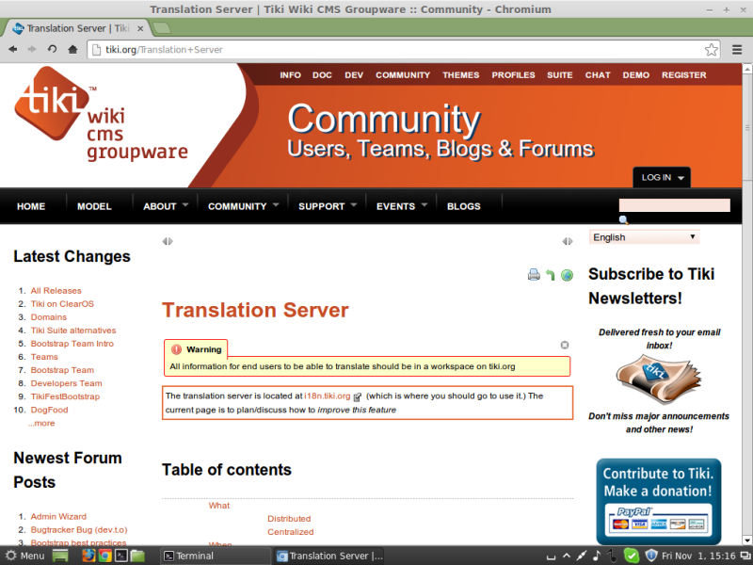Click the right column toggle arrows
The width and height of the screenshot is (753, 565).
(x=568, y=241)
